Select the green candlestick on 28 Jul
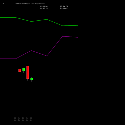This screenshot has height=125, width=125. tap(24, 69)
